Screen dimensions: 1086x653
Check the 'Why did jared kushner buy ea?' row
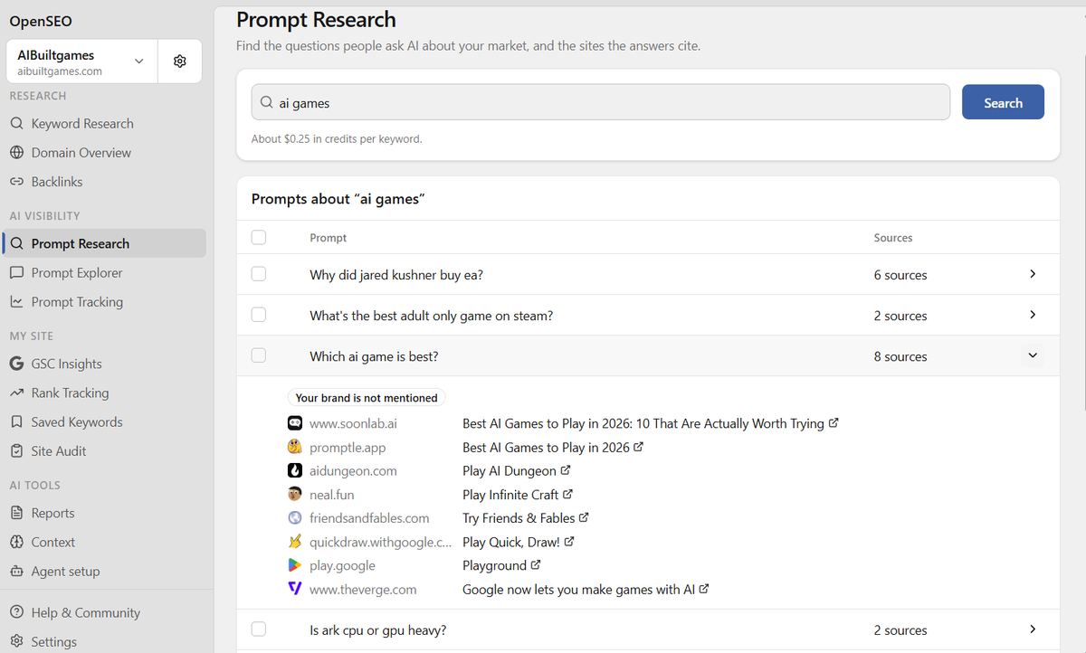point(259,274)
